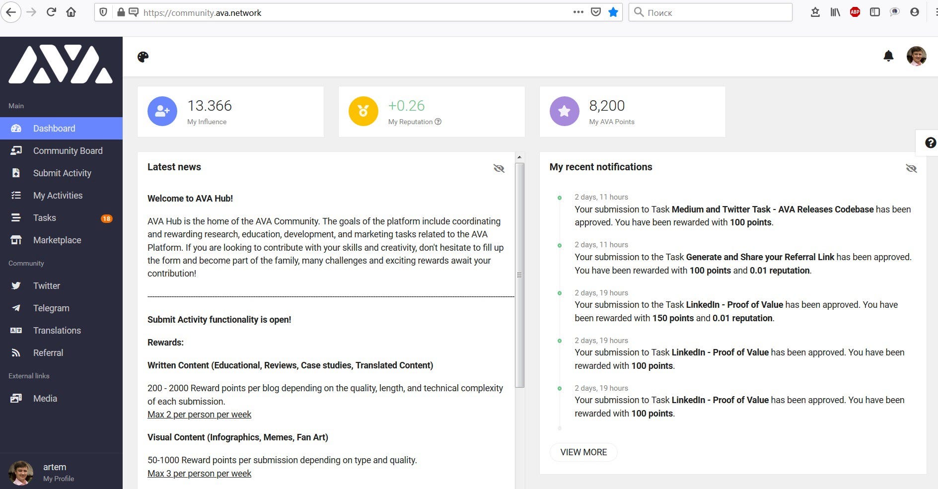Open tracking protection shield in address bar
This screenshot has height=489, width=938.
click(103, 12)
